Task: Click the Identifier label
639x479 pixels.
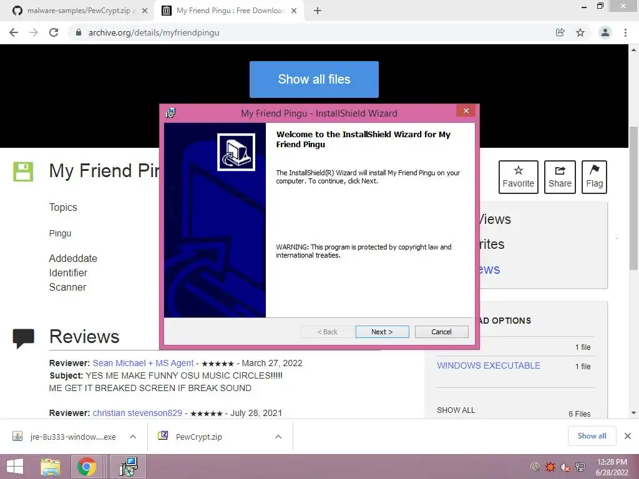Action: pyautogui.click(x=68, y=273)
